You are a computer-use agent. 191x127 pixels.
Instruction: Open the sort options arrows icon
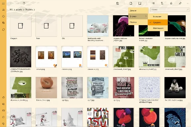coord(162,3)
